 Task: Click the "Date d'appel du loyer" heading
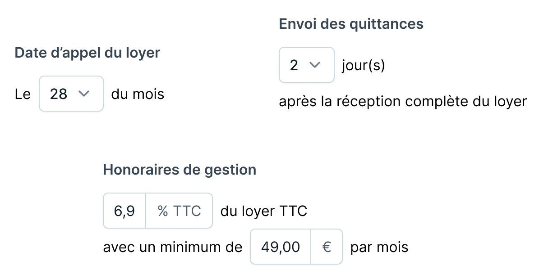click(x=88, y=52)
